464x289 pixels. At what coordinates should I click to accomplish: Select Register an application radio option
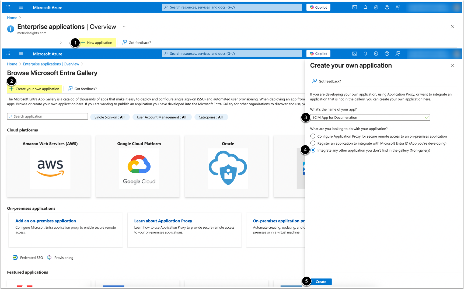(x=313, y=143)
